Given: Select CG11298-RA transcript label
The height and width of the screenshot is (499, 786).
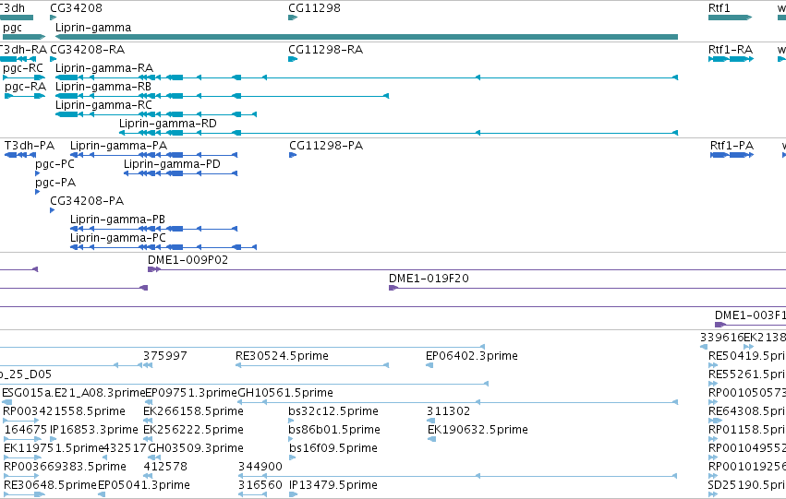Looking at the screenshot, I should coord(325,50).
